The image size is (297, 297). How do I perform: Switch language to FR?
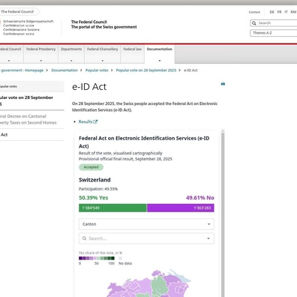click(x=279, y=12)
